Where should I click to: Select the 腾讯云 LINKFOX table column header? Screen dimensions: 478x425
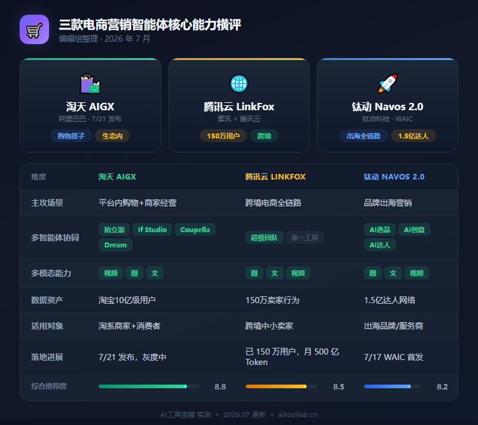click(276, 177)
